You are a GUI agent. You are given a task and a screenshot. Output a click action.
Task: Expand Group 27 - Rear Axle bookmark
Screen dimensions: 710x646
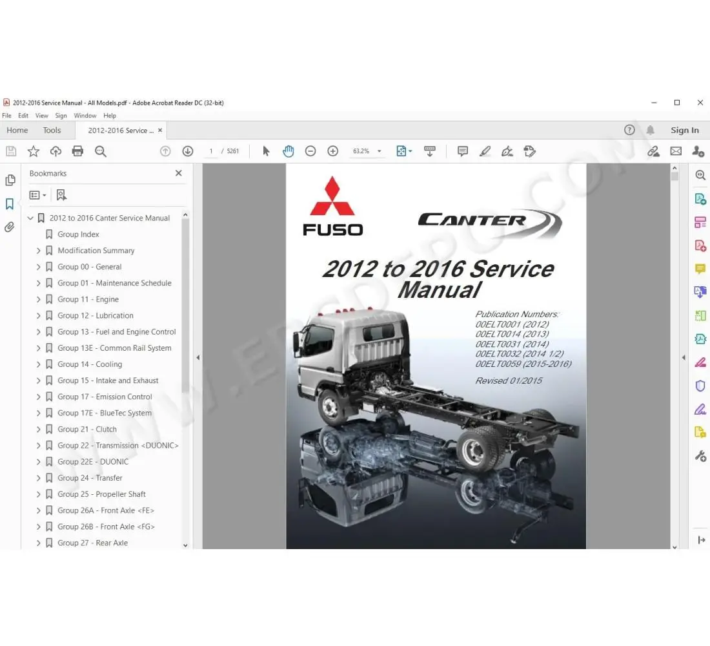[39, 543]
